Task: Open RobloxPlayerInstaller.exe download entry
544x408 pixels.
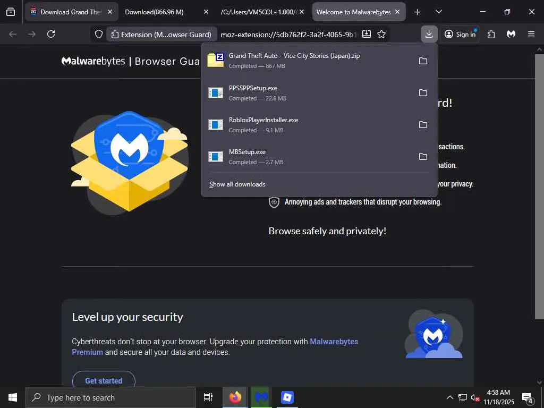Action: tap(309, 124)
